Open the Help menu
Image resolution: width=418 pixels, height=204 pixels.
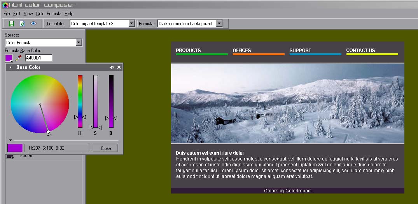point(69,14)
